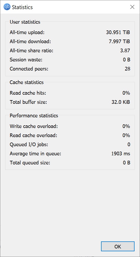Click the 1903 ms queue time value
This screenshot has height=257, width=140.
click(121, 154)
